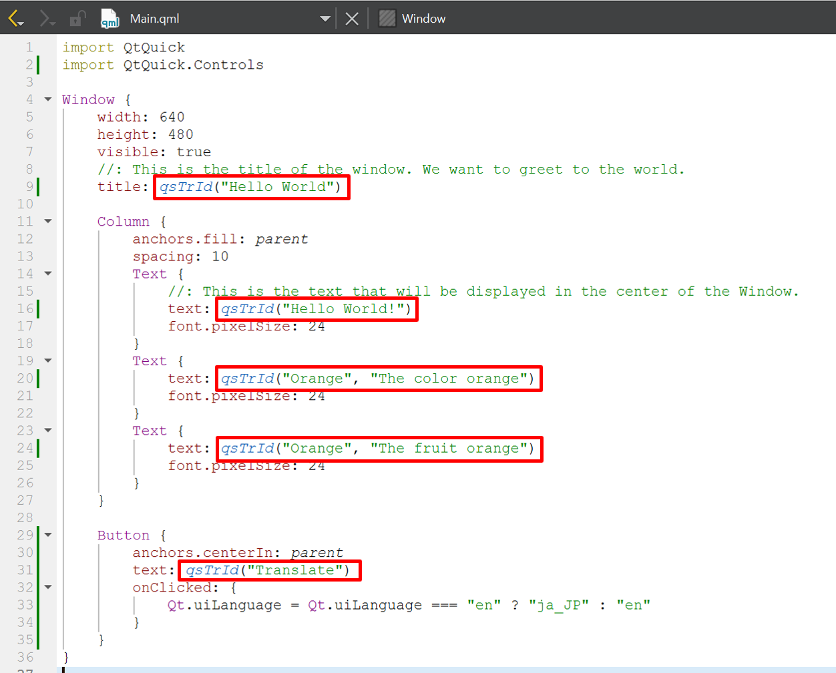Collapse the Window block at line 4
The width and height of the screenshot is (836, 673).
[48, 99]
